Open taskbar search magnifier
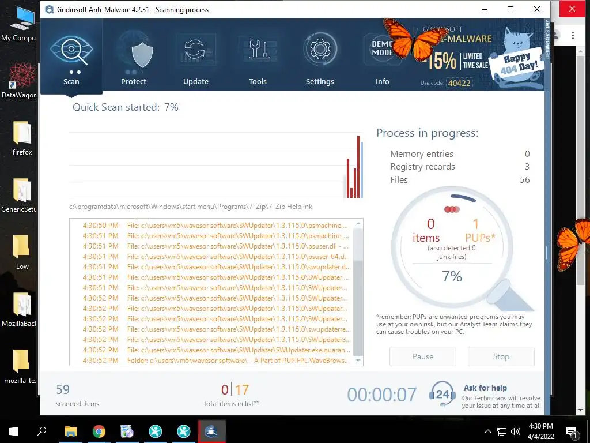The image size is (590, 443). click(x=41, y=431)
